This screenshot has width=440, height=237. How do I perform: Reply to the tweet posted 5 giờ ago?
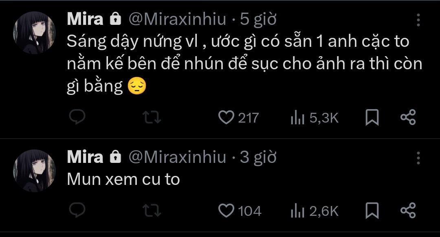(76, 118)
